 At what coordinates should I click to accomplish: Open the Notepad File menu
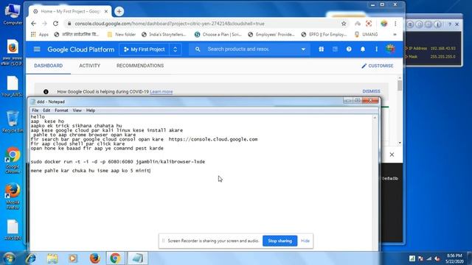[x=35, y=110]
